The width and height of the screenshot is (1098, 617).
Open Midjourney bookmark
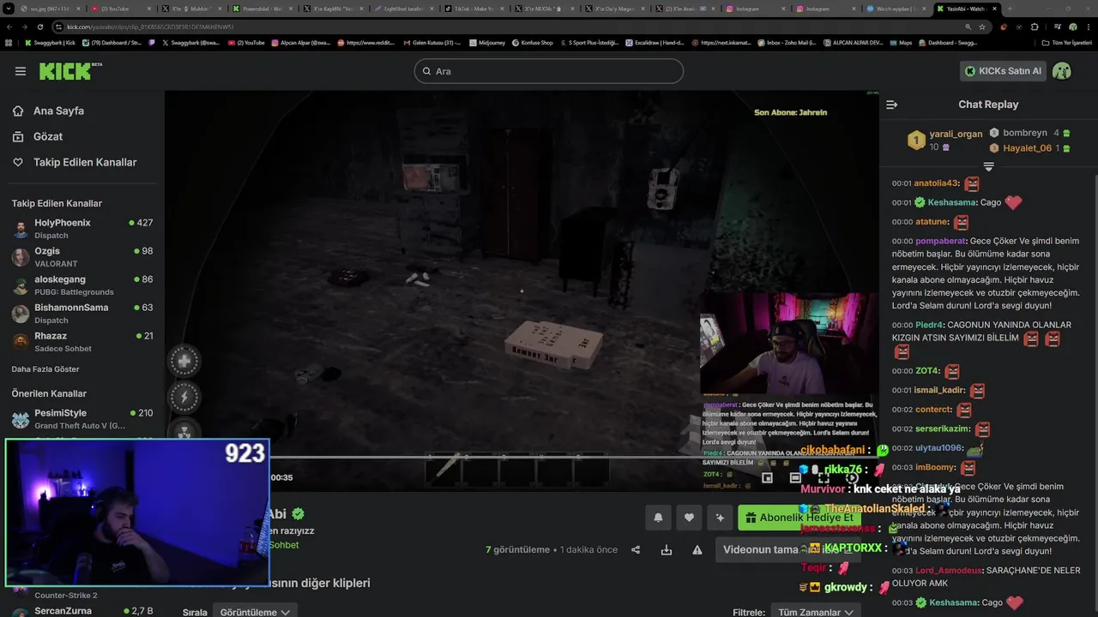point(485,42)
